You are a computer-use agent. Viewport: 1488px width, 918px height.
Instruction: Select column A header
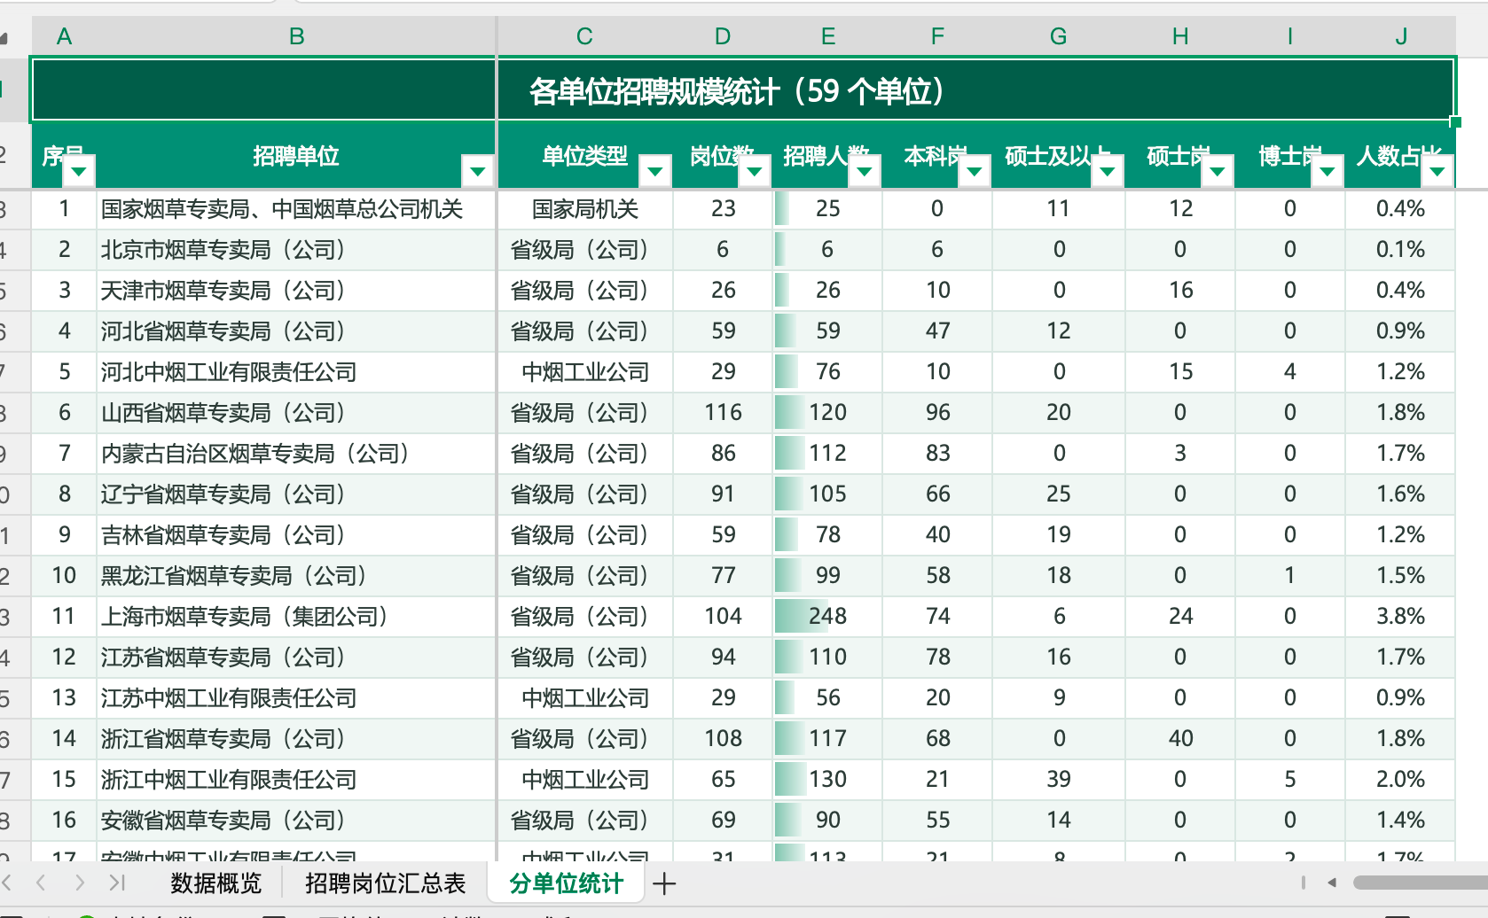click(x=64, y=36)
